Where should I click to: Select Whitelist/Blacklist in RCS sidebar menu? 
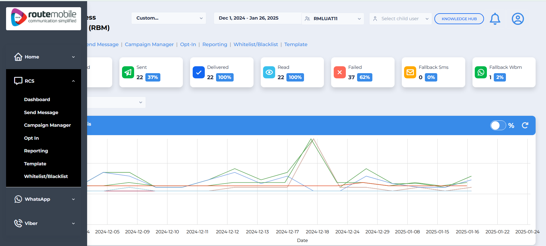[x=46, y=176]
